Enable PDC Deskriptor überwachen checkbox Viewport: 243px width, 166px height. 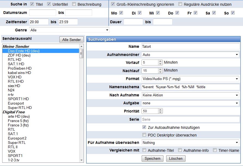tap(144, 135)
